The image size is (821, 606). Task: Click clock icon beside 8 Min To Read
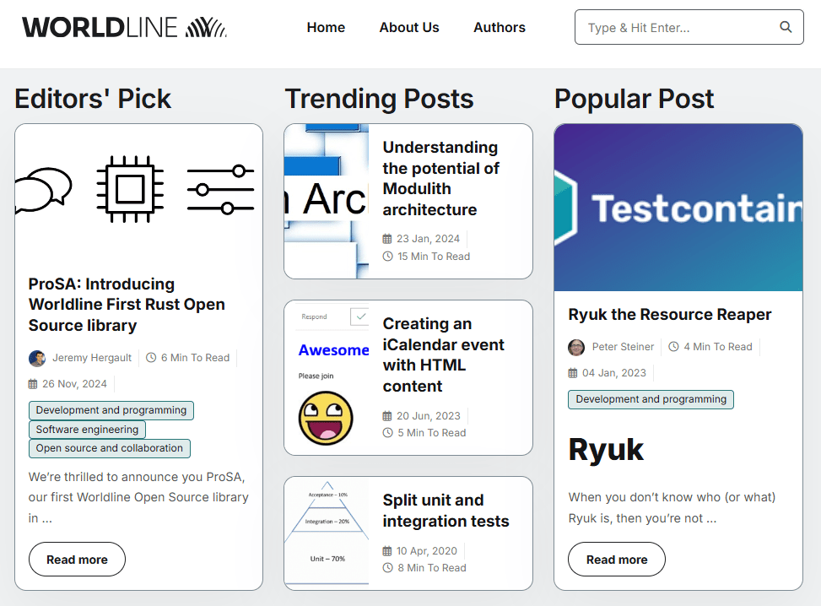click(387, 568)
